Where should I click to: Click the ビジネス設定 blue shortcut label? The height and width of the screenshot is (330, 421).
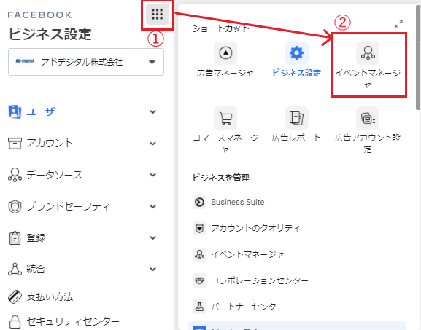(297, 73)
